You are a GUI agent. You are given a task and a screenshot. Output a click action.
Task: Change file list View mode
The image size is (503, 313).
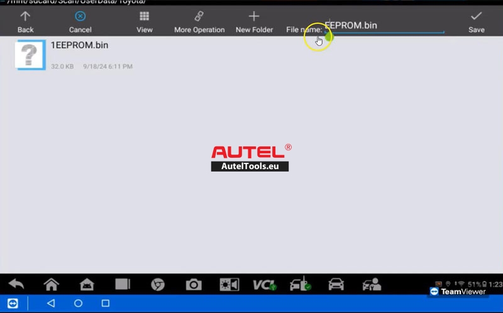click(x=145, y=21)
